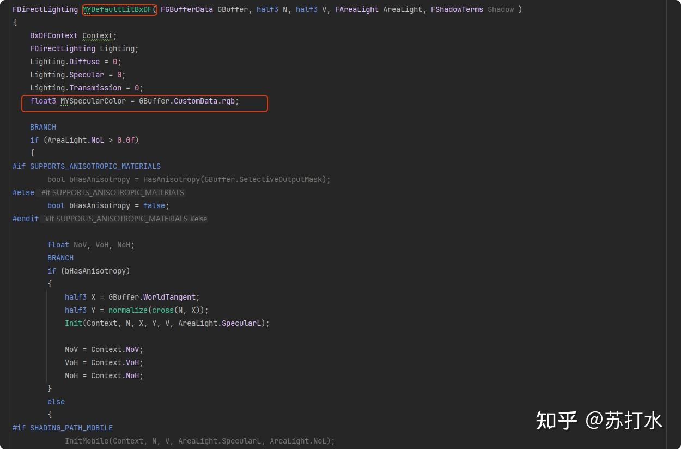681x449 pixels.
Task: Click the if (bHasAnisotropy) condition
Action: coord(89,271)
